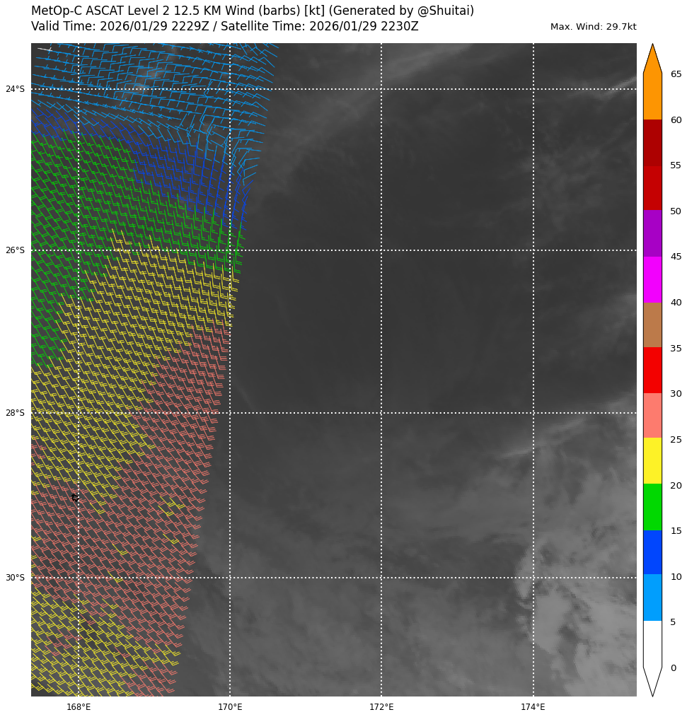Click the Max. Wind 29.7kt text
Viewport: 687px width, 717px height.
(593, 27)
